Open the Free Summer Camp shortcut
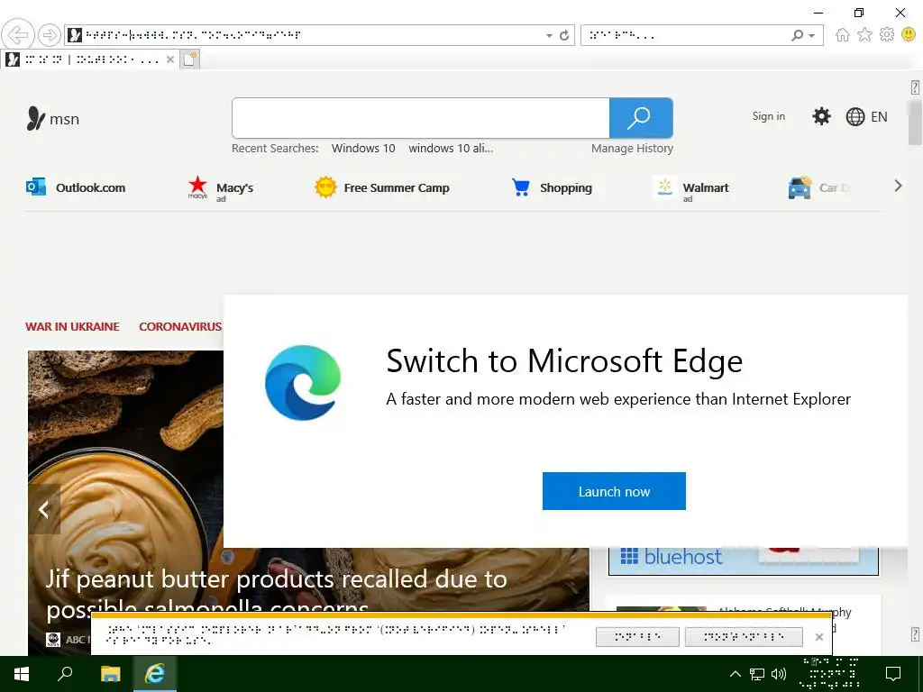Viewport: 923px width, 692px height. pyautogui.click(x=381, y=187)
